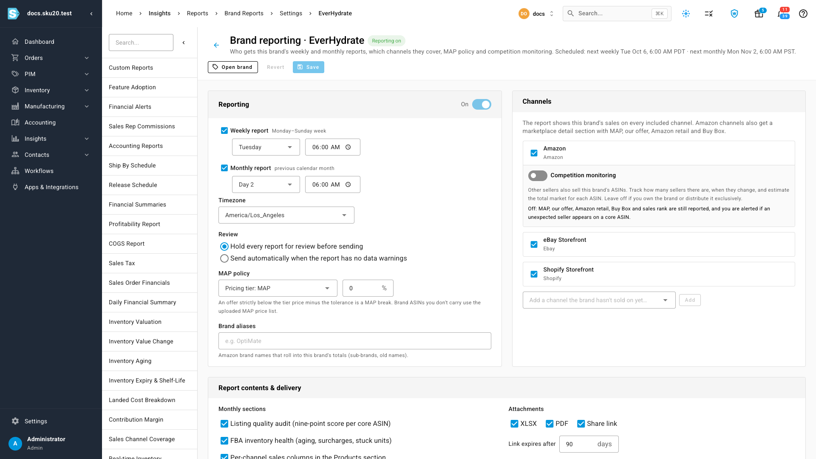Click the shield icon in top bar
Image resolution: width=816 pixels, height=459 pixels.
734,14
